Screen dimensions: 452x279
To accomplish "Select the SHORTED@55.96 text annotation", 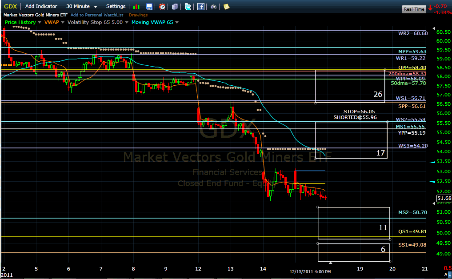I will click(355, 117).
